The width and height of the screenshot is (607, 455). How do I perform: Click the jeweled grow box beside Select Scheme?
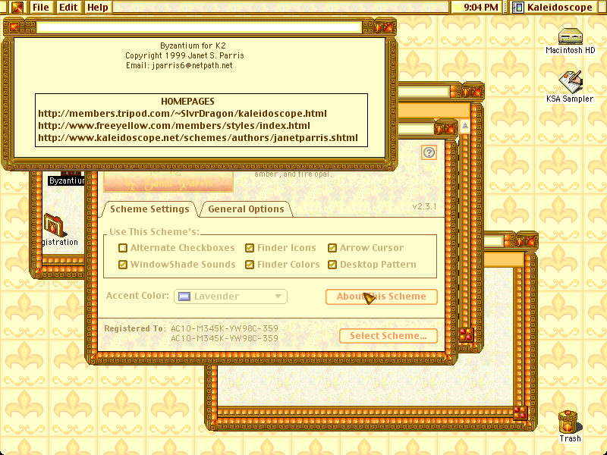(466, 335)
